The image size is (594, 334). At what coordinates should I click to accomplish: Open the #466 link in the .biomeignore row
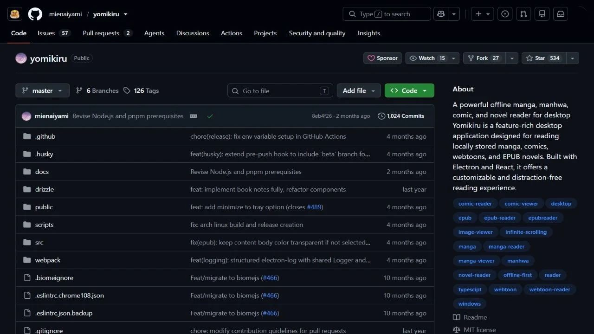click(270, 278)
